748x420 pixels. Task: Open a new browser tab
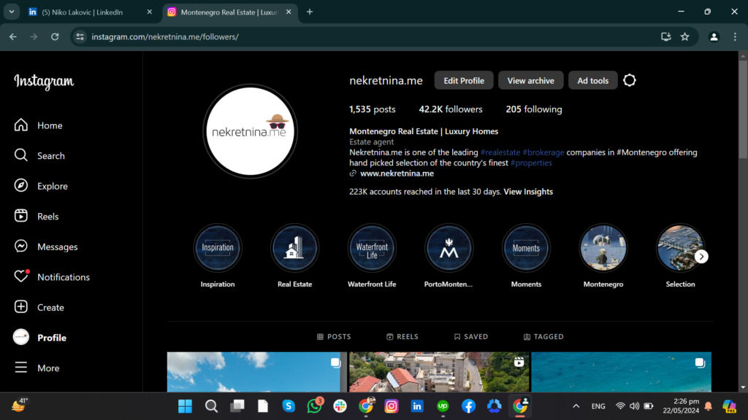click(x=310, y=12)
